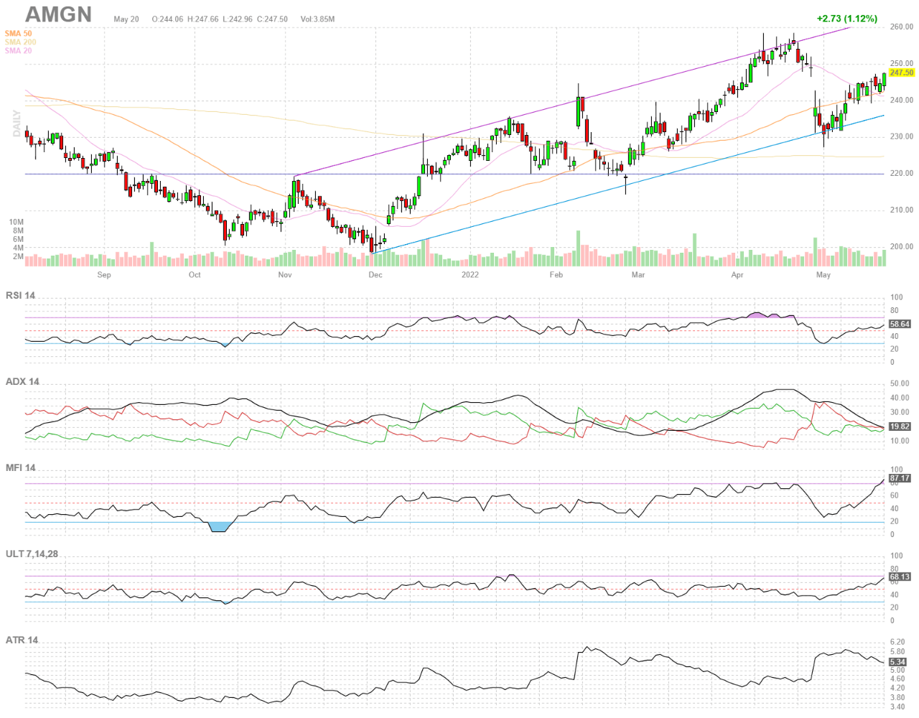Click the Nov month label on time axis

tap(285, 275)
